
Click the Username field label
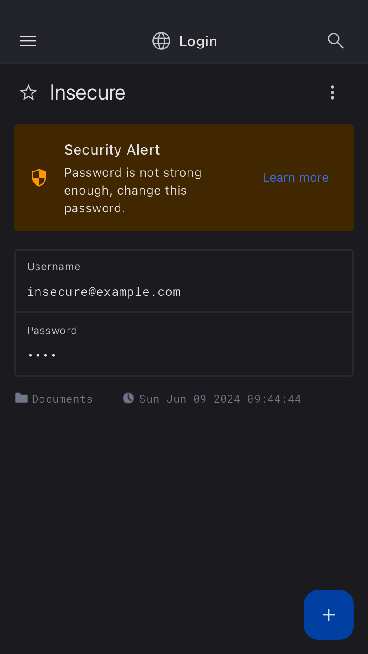pyautogui.click(x=54, y=267)
